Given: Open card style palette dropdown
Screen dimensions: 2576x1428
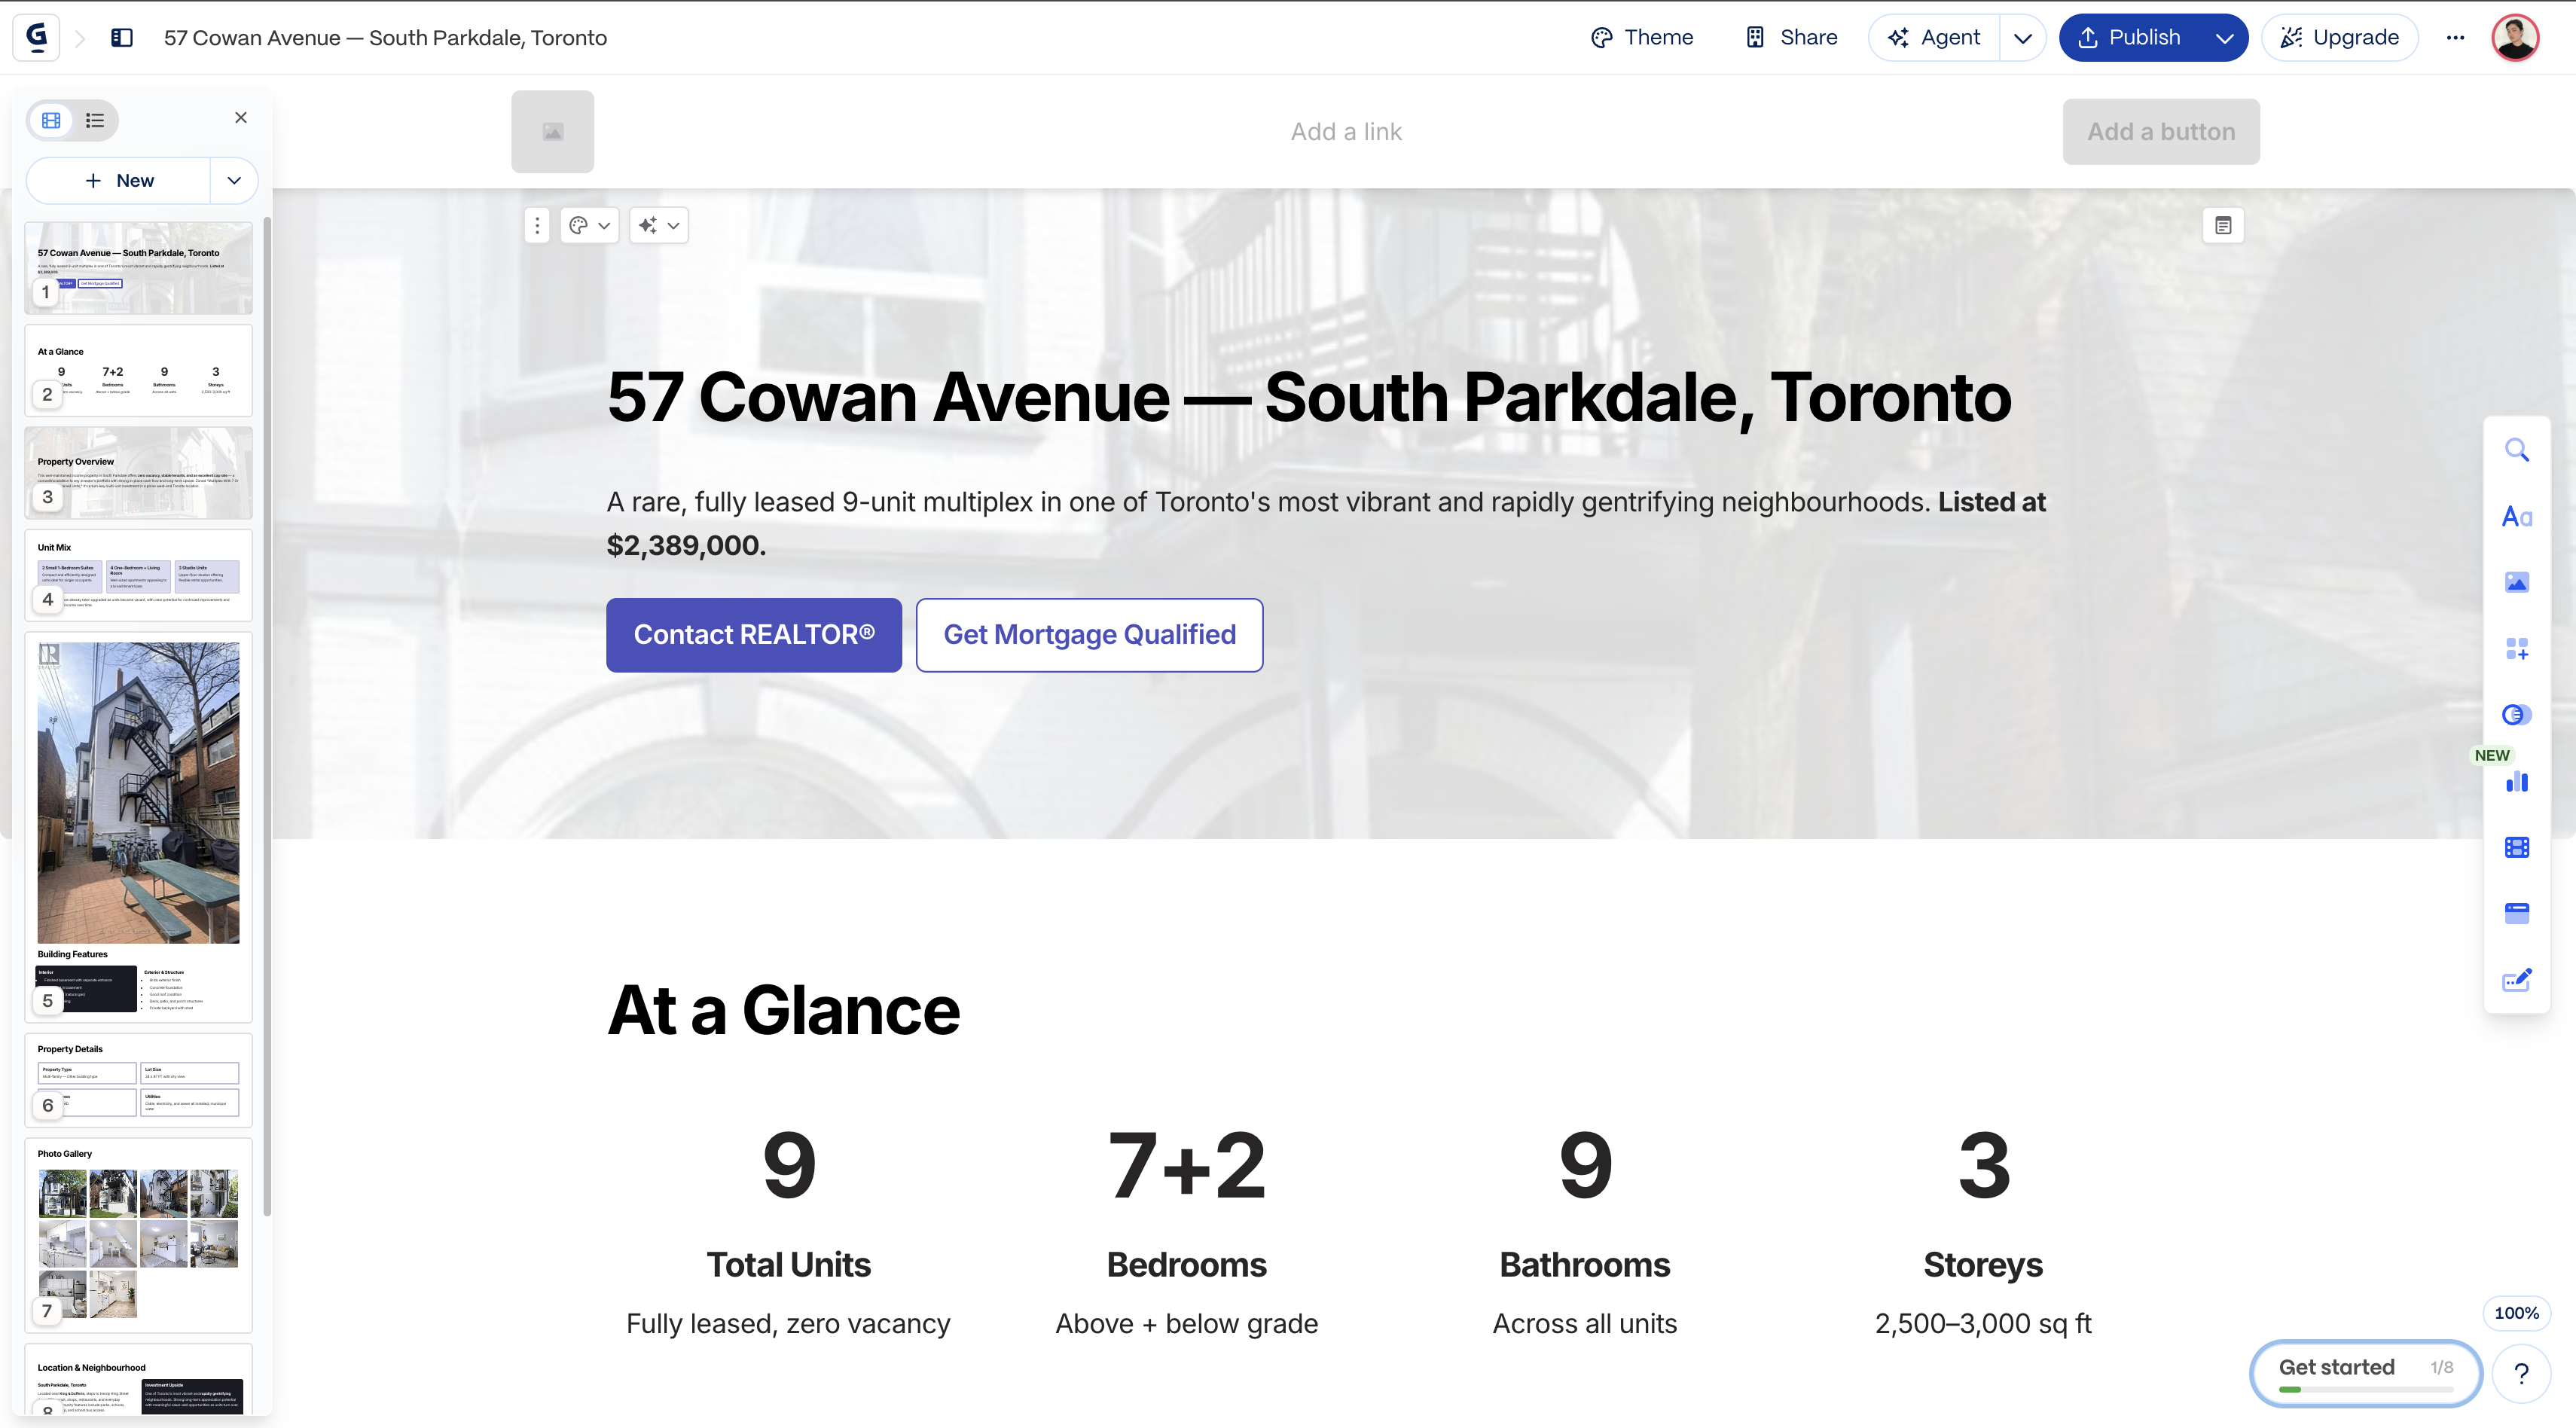Looking at the screenshot, I should click(x=589, y=226).
